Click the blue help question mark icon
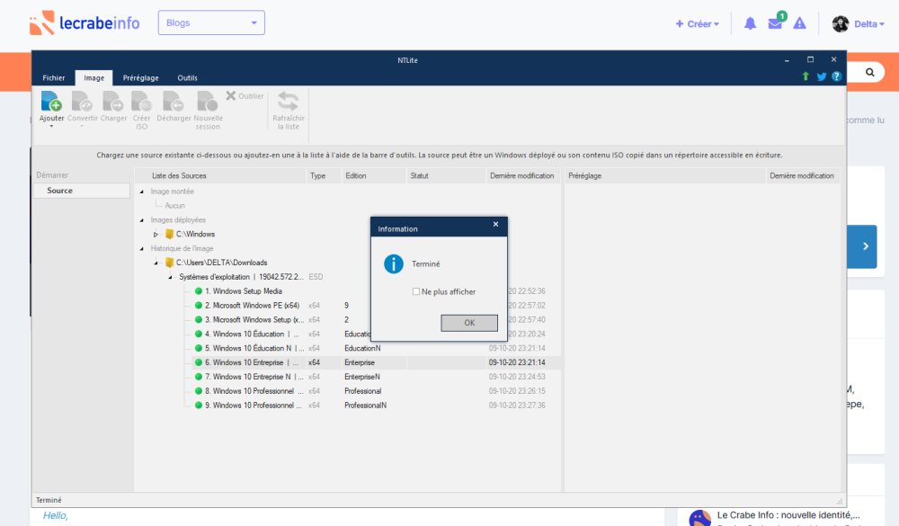 (836, 77)
